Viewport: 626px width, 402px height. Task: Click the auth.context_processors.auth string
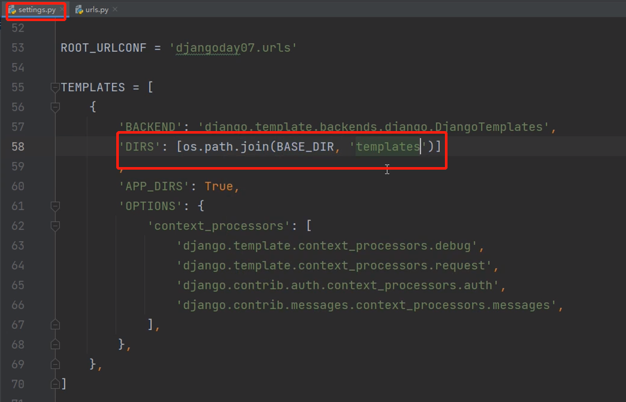point(338,285)
